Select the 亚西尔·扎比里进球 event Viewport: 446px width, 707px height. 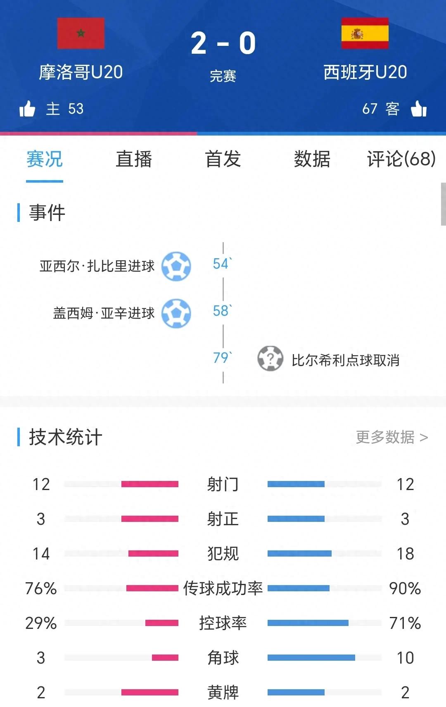point(97,266)
